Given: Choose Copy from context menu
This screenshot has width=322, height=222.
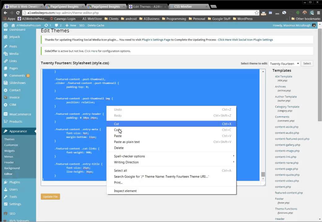Looking at the screenshot, I should (171, 130).
